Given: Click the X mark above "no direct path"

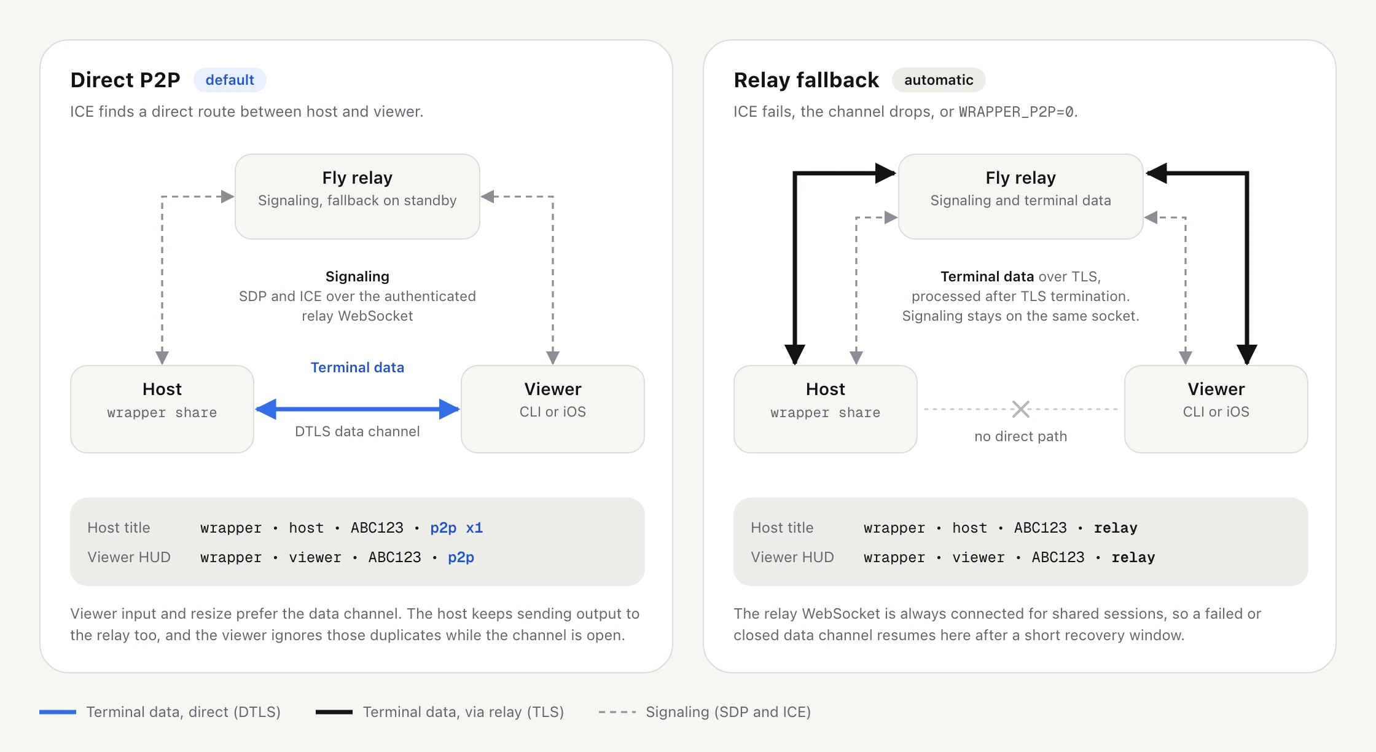Looking at the screenshot, I should [1021, 409].
